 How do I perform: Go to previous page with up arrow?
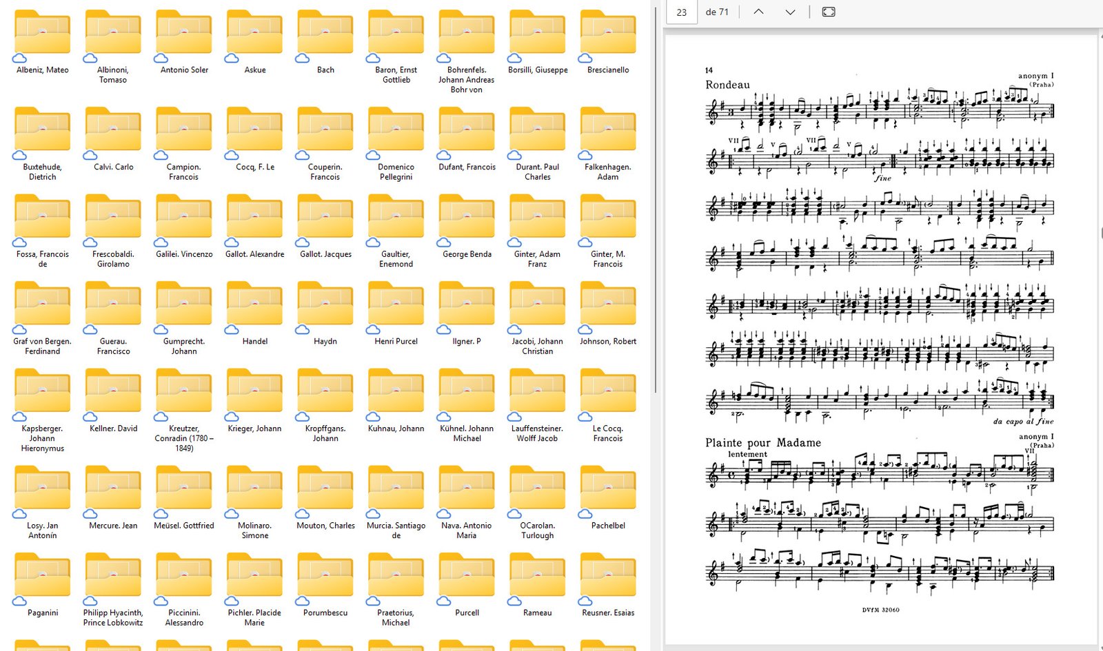pos(758,12)
